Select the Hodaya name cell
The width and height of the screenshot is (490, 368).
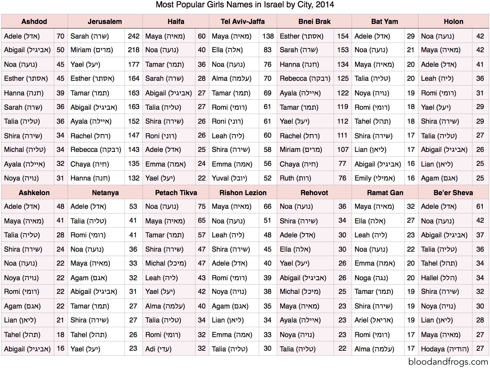pos(444,349)
